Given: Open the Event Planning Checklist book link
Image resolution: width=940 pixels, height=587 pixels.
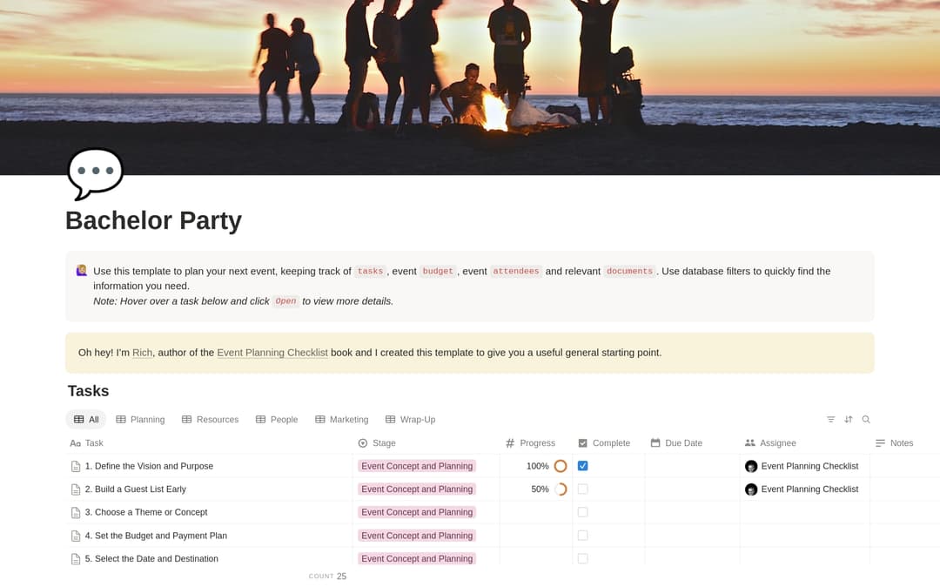Looking at the screenshot, I should 272,353.
